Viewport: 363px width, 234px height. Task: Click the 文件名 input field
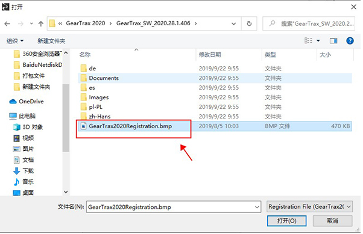coord(174,207)
